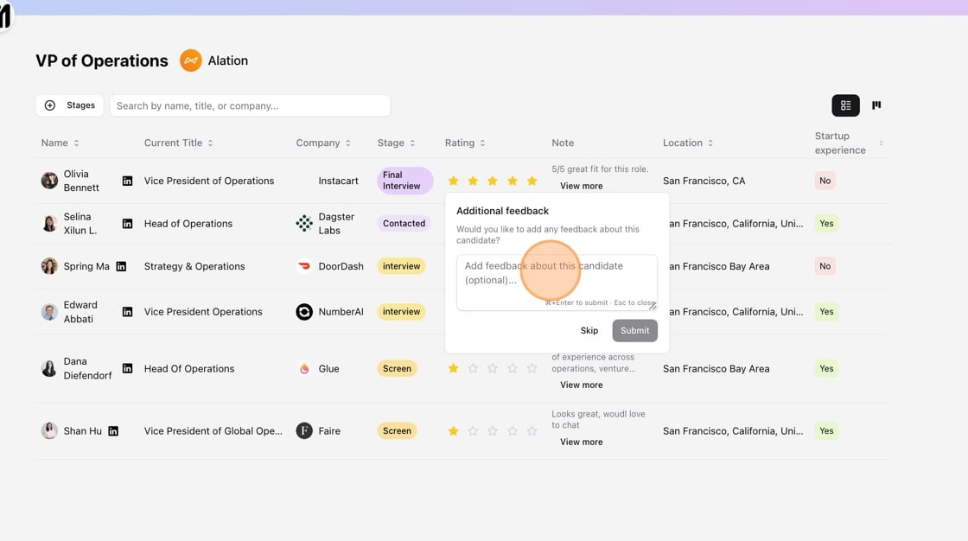Toggle Spring Ma's startup experience No tag
968x541 pixels.
tap(825, 266)
